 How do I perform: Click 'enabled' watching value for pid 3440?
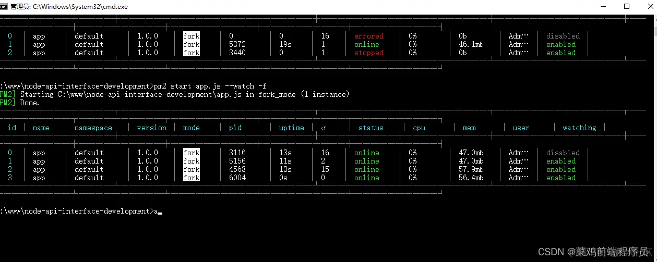(561, 53)
